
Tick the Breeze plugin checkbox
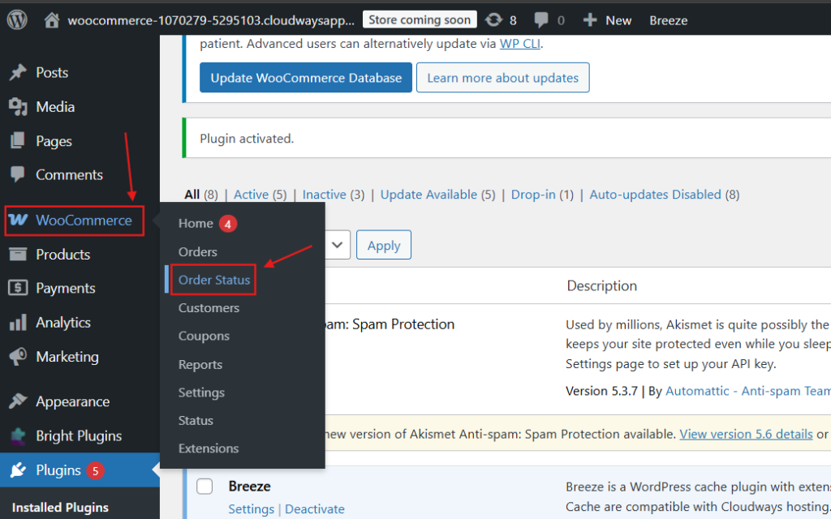point(205,487)
